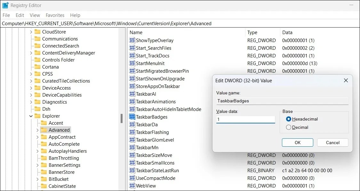Click the TaskbarSizeMove value icon

132,155
